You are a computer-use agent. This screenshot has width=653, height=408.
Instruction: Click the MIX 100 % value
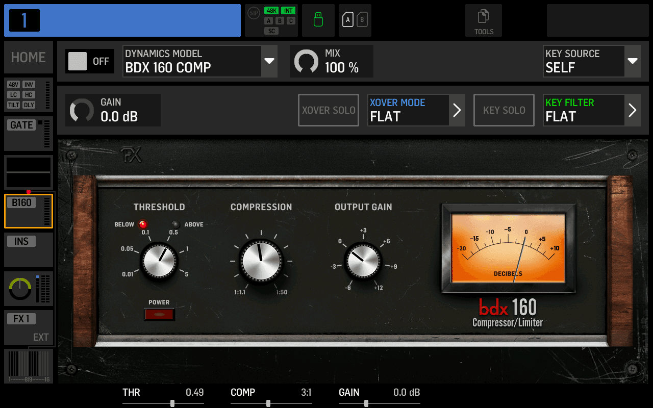point(342,68)
